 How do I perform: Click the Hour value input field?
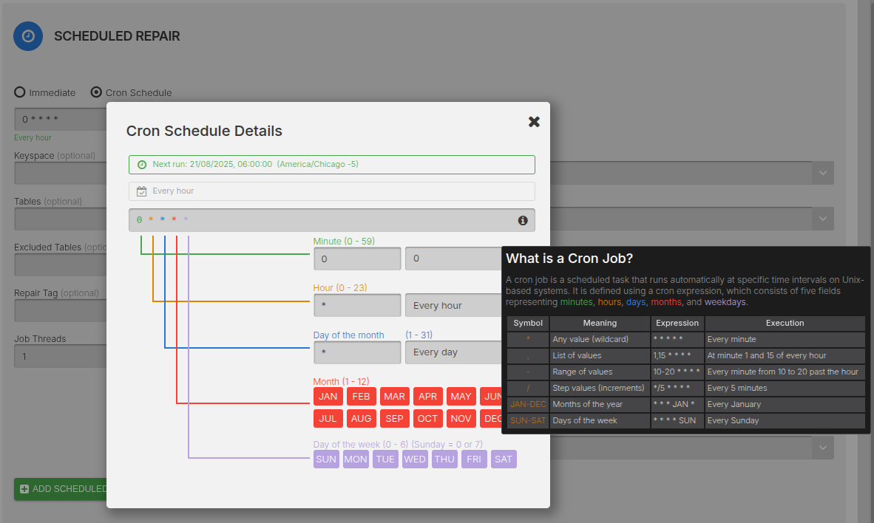pos(357,306)
